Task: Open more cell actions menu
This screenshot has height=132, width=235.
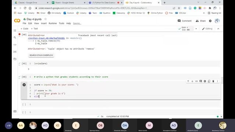Action: pos(217,81)
